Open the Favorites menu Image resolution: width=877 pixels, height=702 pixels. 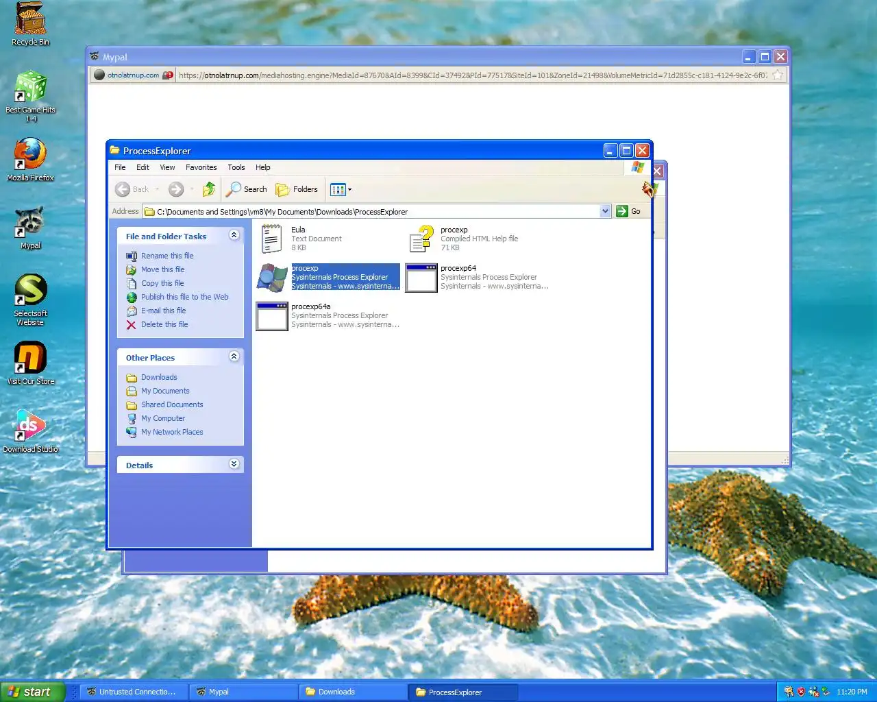coord(201,167)
